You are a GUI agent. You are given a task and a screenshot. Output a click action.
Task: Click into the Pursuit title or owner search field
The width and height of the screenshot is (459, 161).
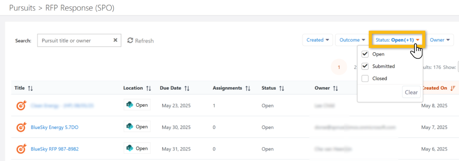point(75,40)
